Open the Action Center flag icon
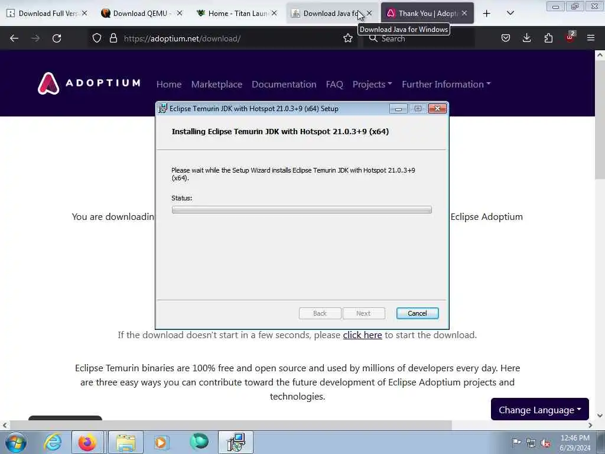This screenshot has height=454, width=605. (516, 442)
